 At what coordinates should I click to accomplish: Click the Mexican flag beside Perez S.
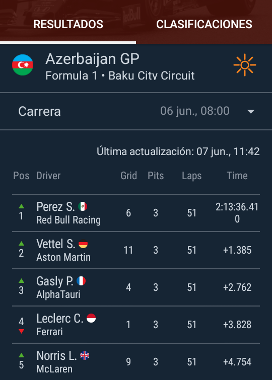(83, 206)
